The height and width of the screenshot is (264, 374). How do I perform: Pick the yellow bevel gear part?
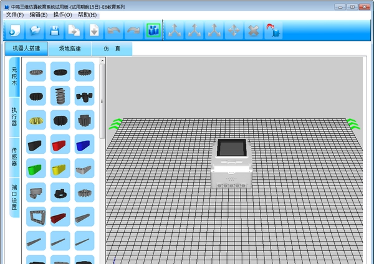pos(36,120)
